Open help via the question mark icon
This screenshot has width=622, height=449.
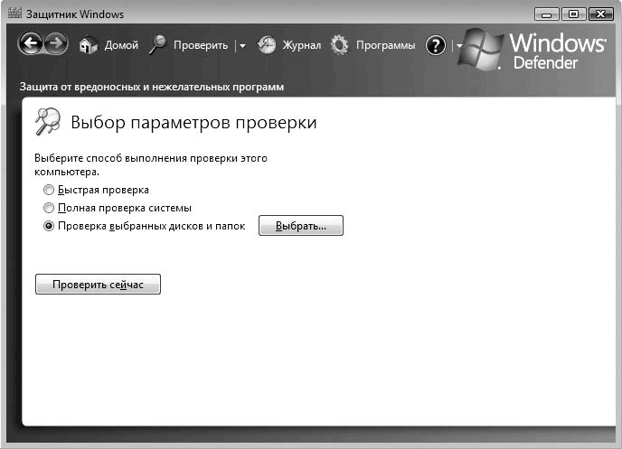coord(436,45)
